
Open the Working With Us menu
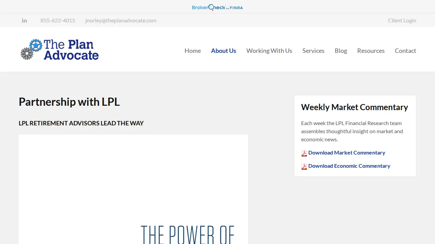point(269,50)
